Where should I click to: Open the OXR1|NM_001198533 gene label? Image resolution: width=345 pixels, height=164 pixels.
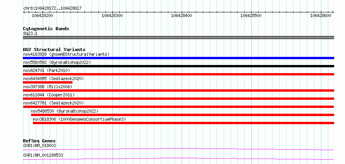(x=43, y=155)
